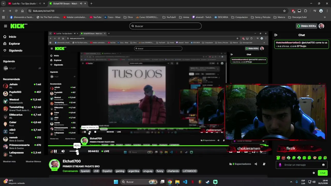Mute audio on the Luck Ra tab

coord(40,4)
